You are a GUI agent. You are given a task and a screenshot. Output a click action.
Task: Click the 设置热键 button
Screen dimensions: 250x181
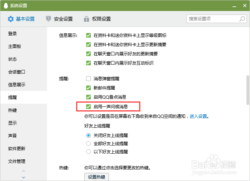pos(97,177)
